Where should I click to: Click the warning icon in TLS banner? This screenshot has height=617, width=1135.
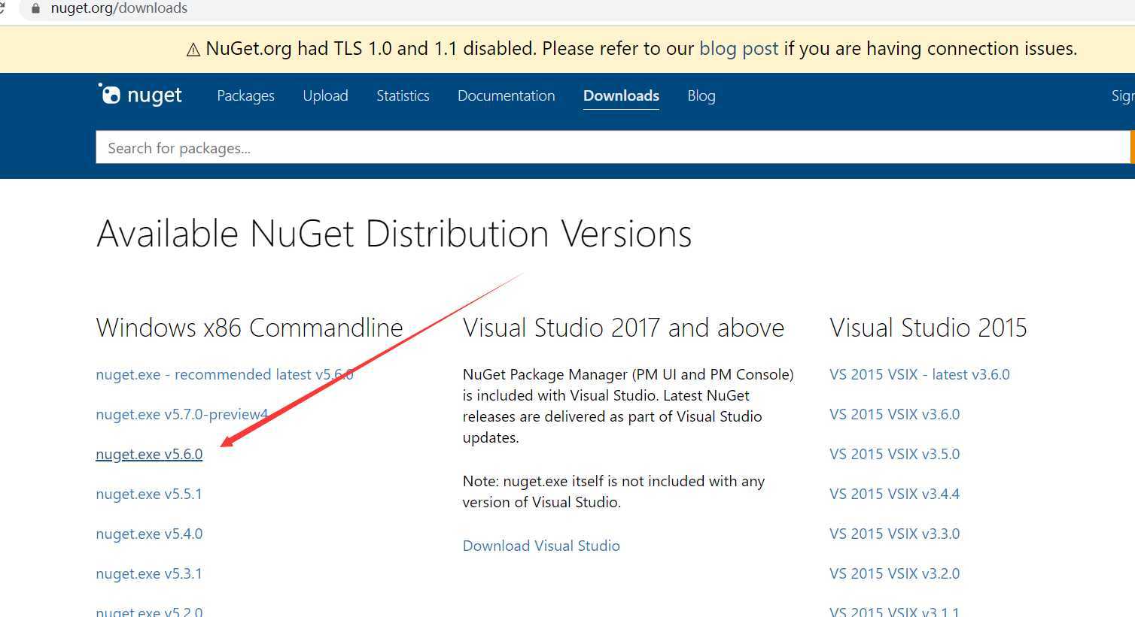tap(193, 50)
